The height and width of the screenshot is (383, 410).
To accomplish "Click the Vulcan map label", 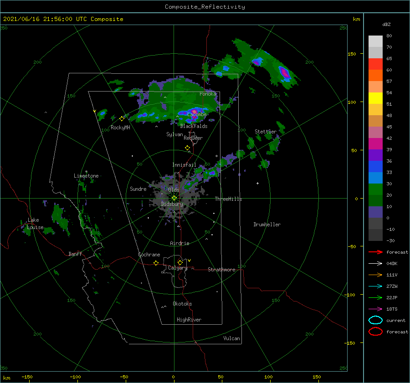I will coord(231,338).
